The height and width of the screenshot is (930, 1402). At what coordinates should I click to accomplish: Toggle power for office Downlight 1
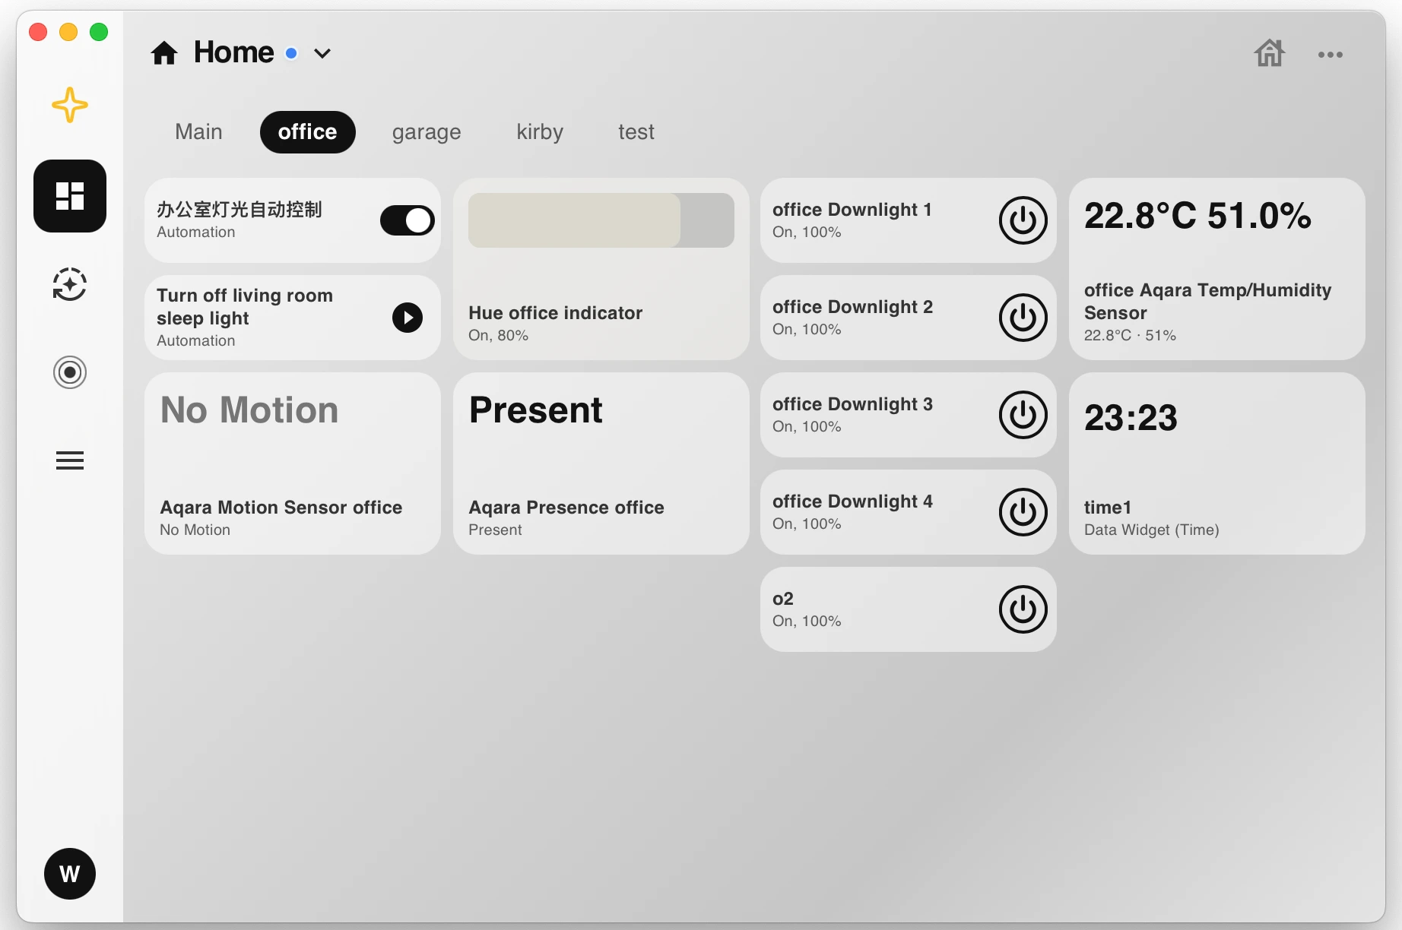point(1023,220)
